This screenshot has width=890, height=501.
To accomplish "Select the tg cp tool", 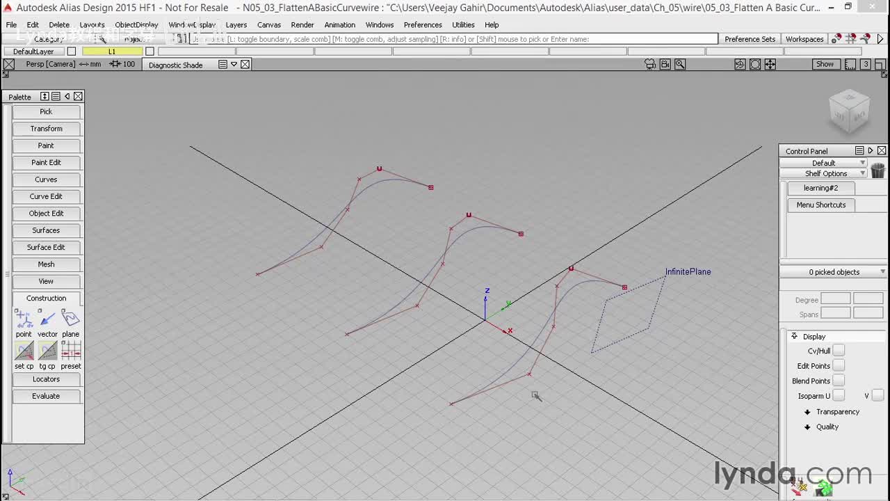I will click(47, 351).
